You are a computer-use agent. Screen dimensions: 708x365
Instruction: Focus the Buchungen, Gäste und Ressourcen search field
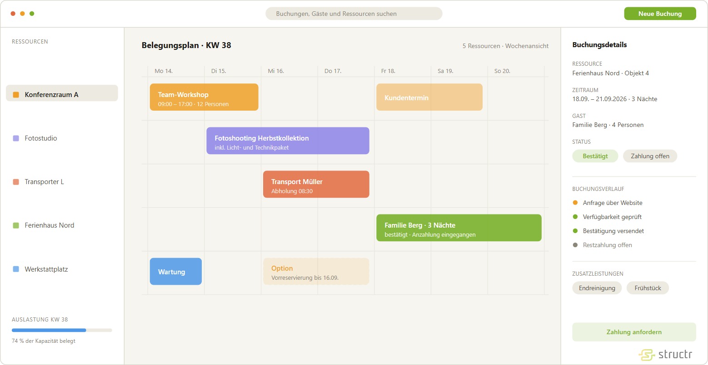point(354,14)
